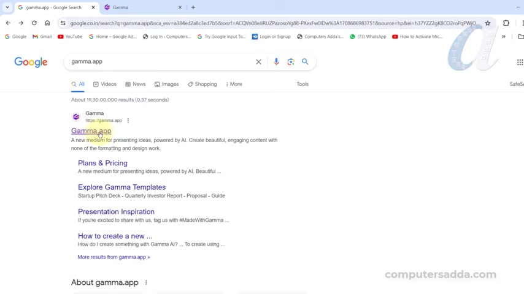Open the Google apps grid
524x294 pixels.
pyautogui.click(x=520, y=62)
